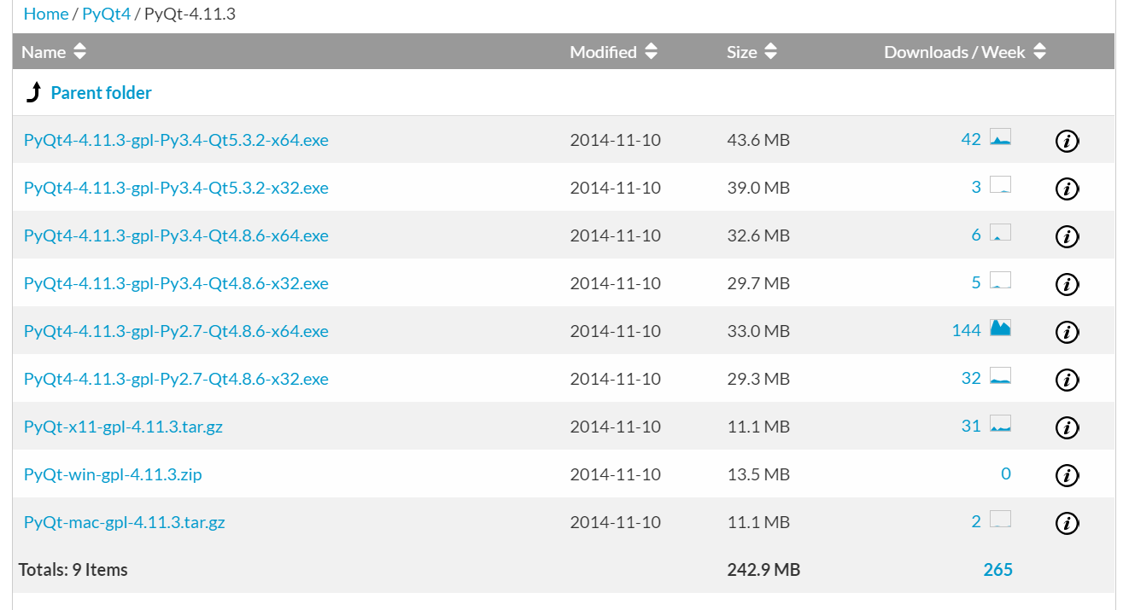This screenshot has width=1129, height=610.
Task: Download PyQt-mac-gpl-4.11.3.tar.gz
Action: pyautogui.click(x=125, y=522)
